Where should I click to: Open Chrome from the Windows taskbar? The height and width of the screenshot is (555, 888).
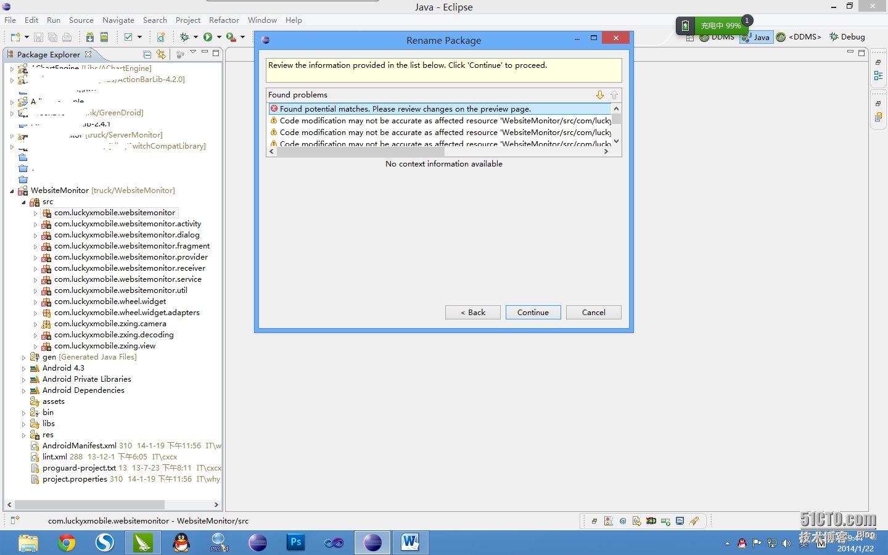pyautogui.click(x=67, y=543)
